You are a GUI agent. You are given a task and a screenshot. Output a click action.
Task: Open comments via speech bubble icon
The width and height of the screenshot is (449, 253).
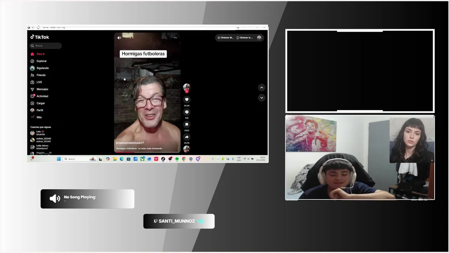coord(187,112)
